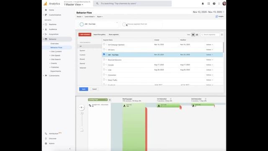Click the Discover lightbulb icon
268x151 pixels.
tap(46, 138)
